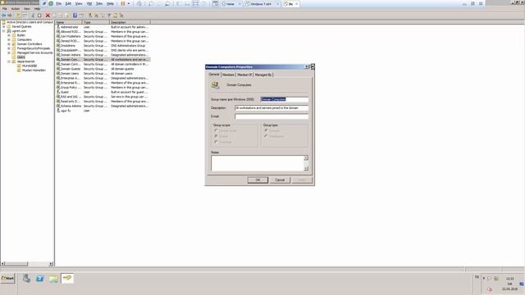Switch to the Windows 7 x64 VMware tab
The height and width of the screenshot is (295, 525).
(x=262, y=4)
